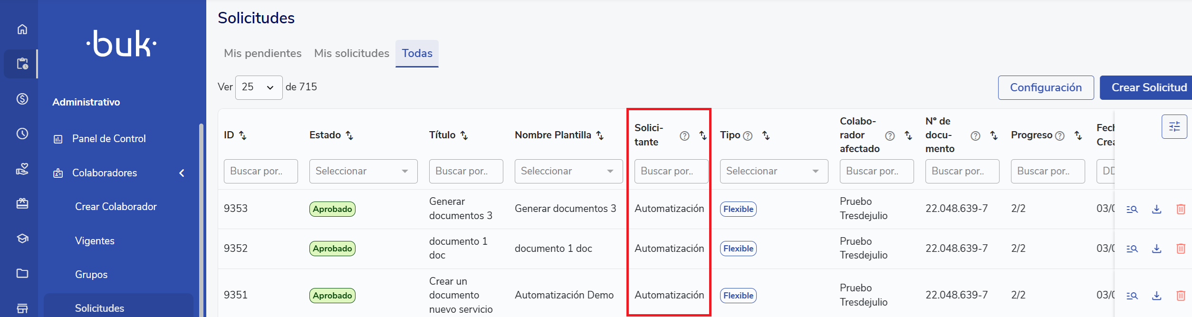Switch to Mis solicitudes tab
Image resolution: width=1192 pixels, height=317 pixels.
pos(351,53)
